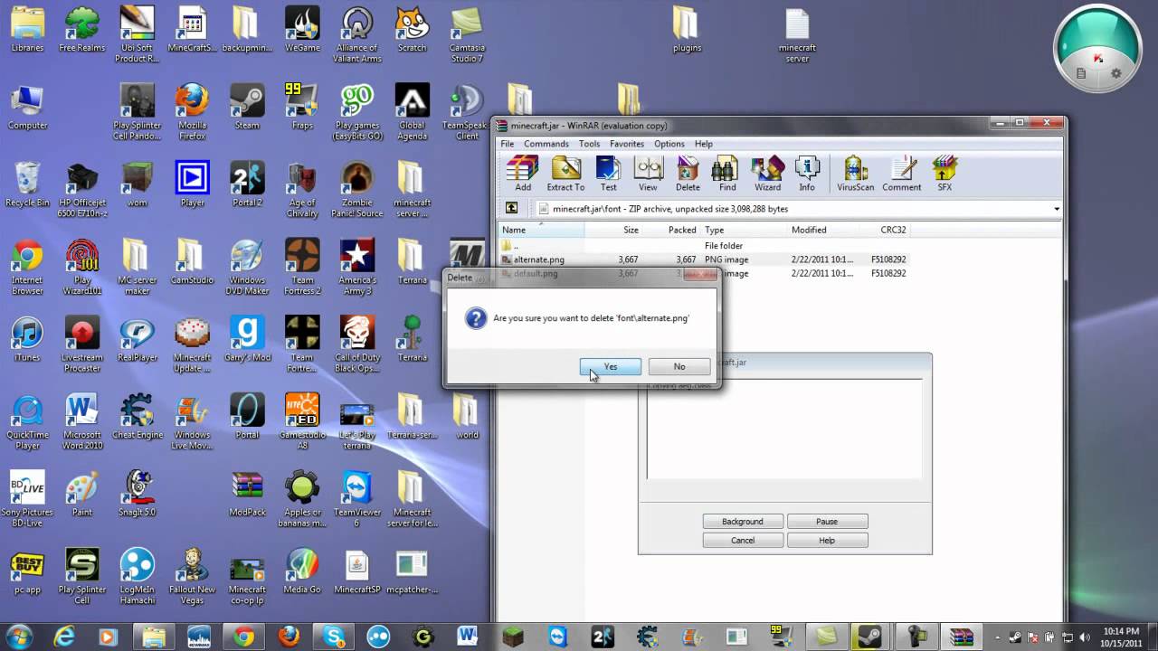Click No in the Delete dialog
Image resolution: width=1158 pixels, height=651 pixels.
[x=679, y=366]
